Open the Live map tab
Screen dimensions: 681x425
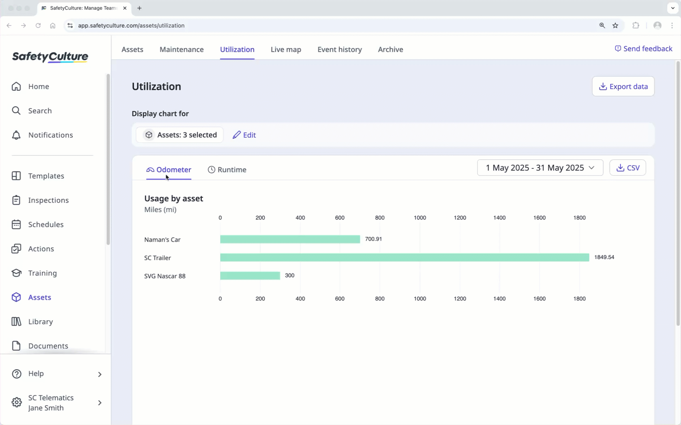click(x=286, y=49)
